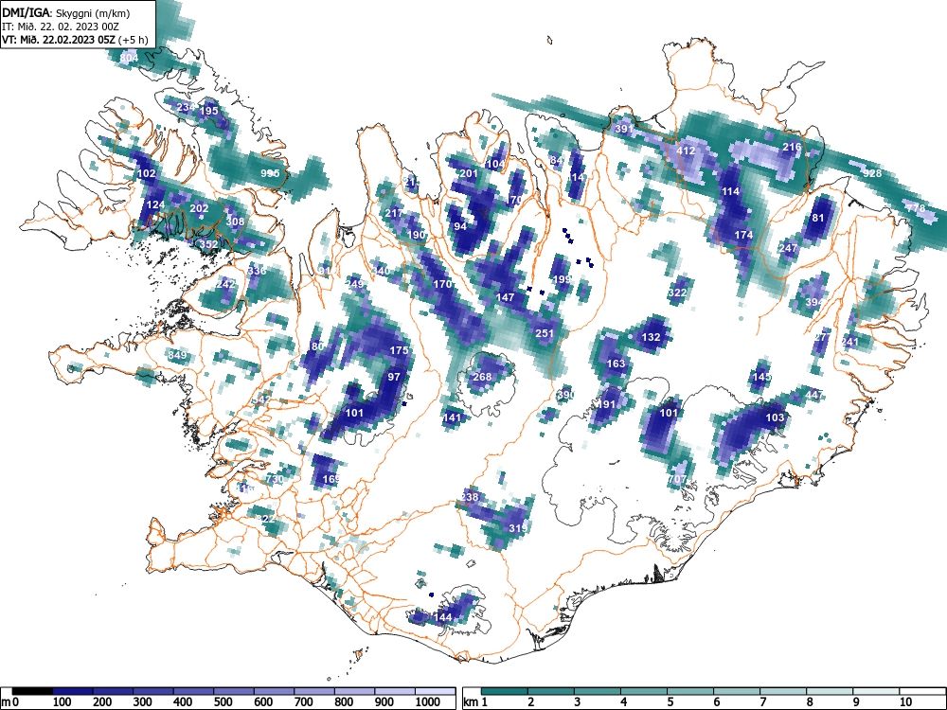Screen dimensions: 947x710
Task: Click the map value '778'
Action: pos(916,208)
